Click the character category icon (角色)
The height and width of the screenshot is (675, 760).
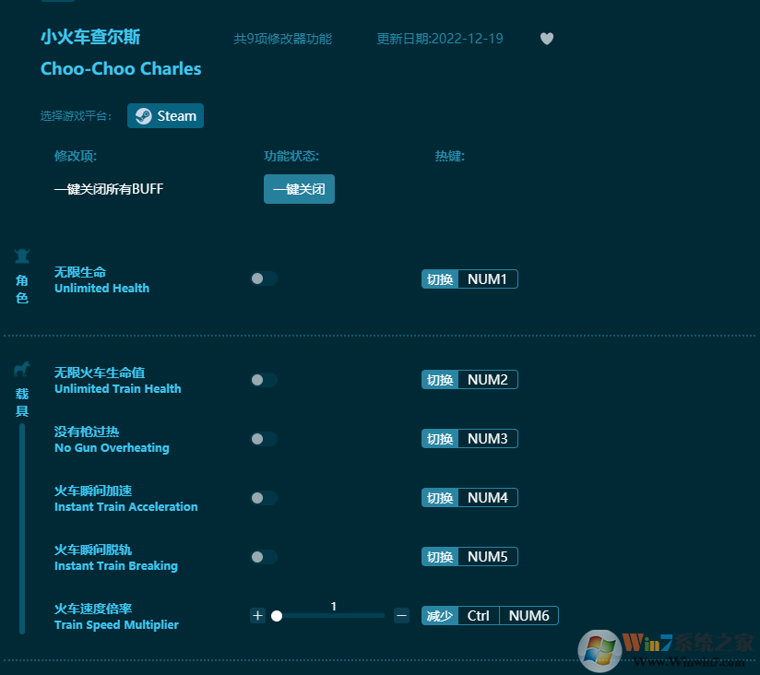[22, 256]
